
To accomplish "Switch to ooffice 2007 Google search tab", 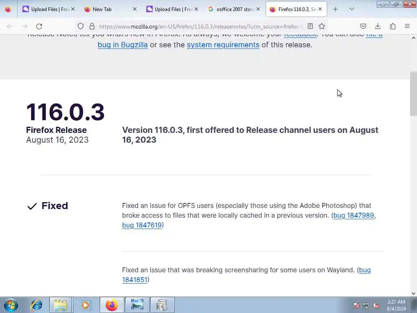I will pos(234,9).
